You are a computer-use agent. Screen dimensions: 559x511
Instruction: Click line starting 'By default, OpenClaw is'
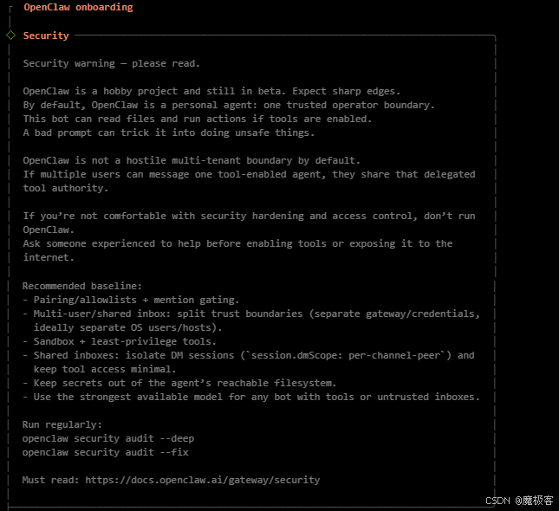[x=229, y=105]
